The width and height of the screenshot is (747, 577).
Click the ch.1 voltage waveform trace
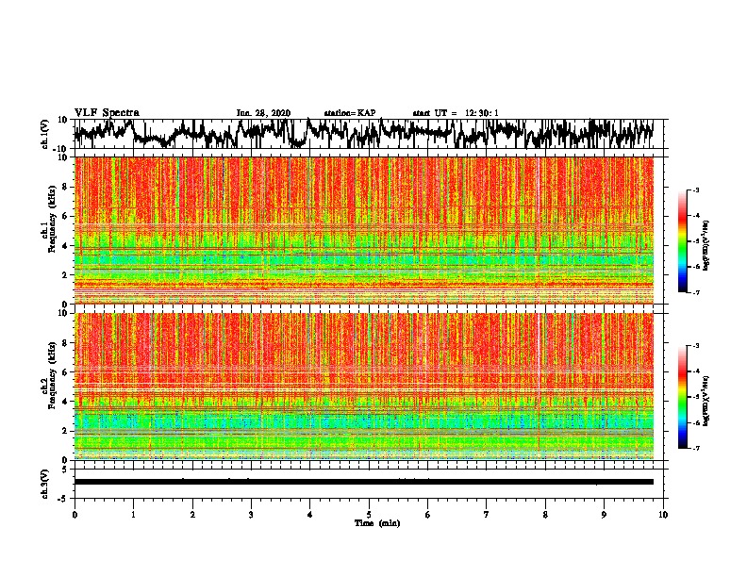point(364,134)
